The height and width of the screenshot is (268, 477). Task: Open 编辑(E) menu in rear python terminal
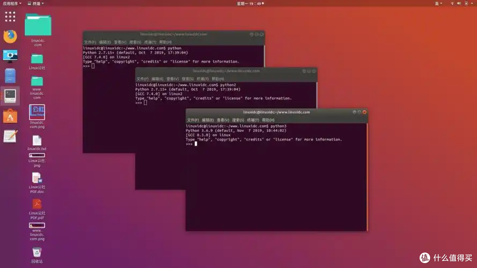pyautogui.click(x=105, y=42)
